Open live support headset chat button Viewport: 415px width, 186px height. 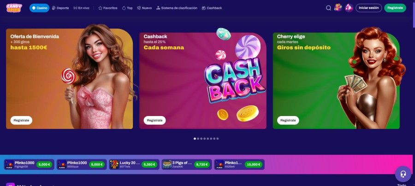(403, 174)
